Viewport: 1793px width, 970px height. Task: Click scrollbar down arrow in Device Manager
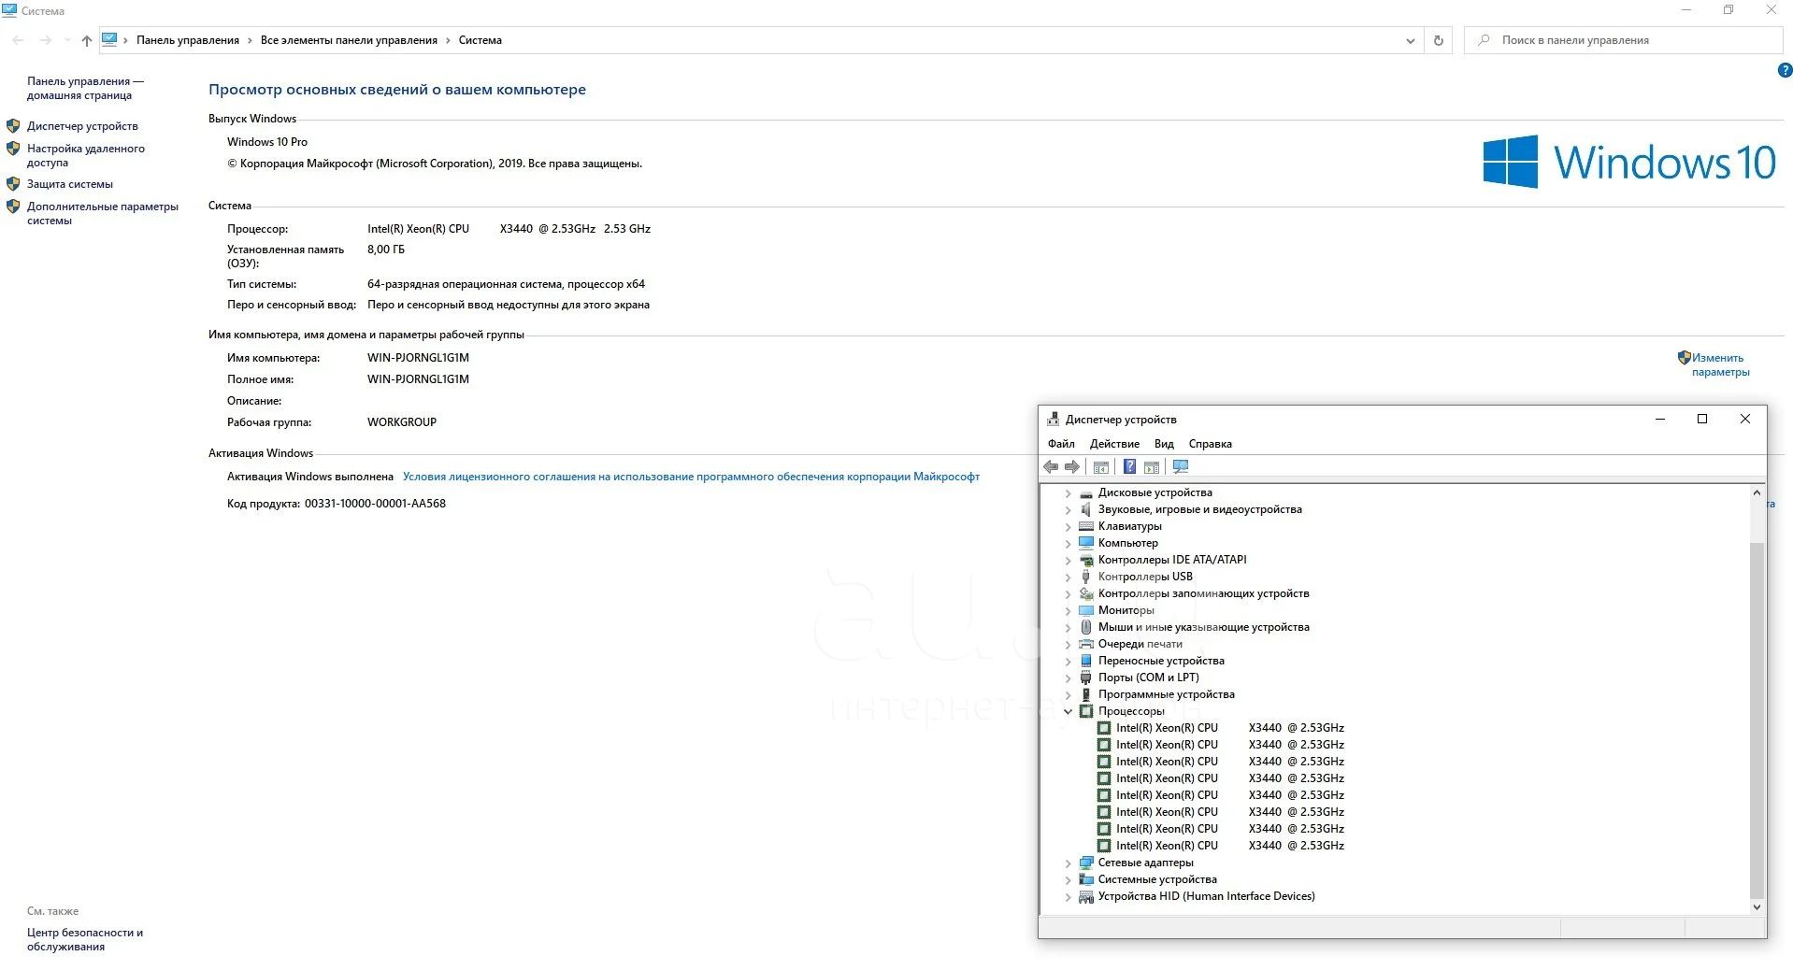coord(1757,906)
